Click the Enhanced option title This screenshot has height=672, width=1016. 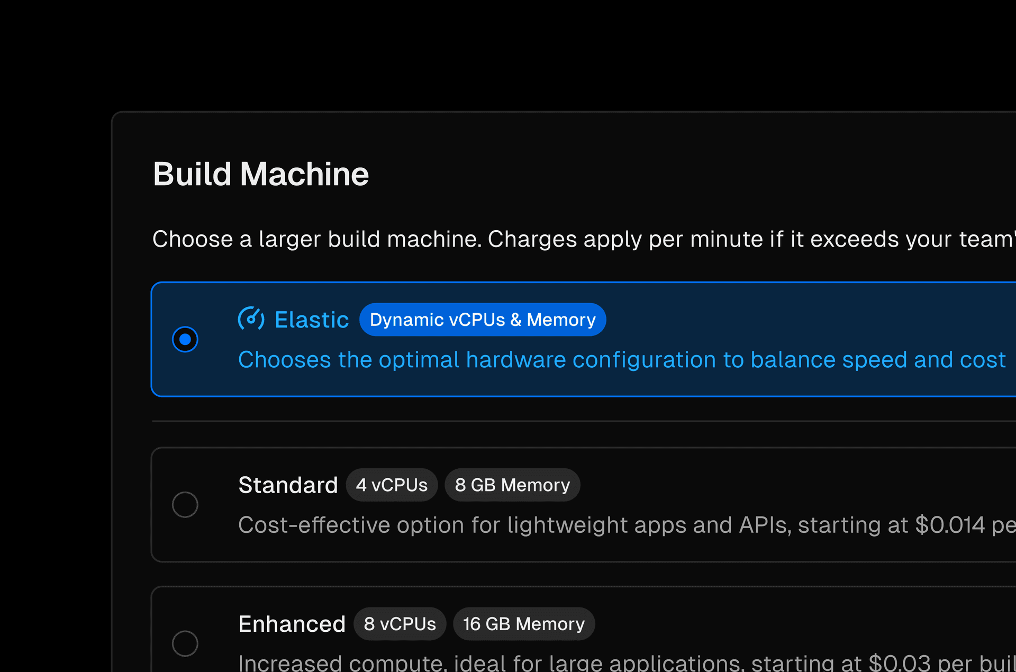pyautogui.click(x=292, y=624)
